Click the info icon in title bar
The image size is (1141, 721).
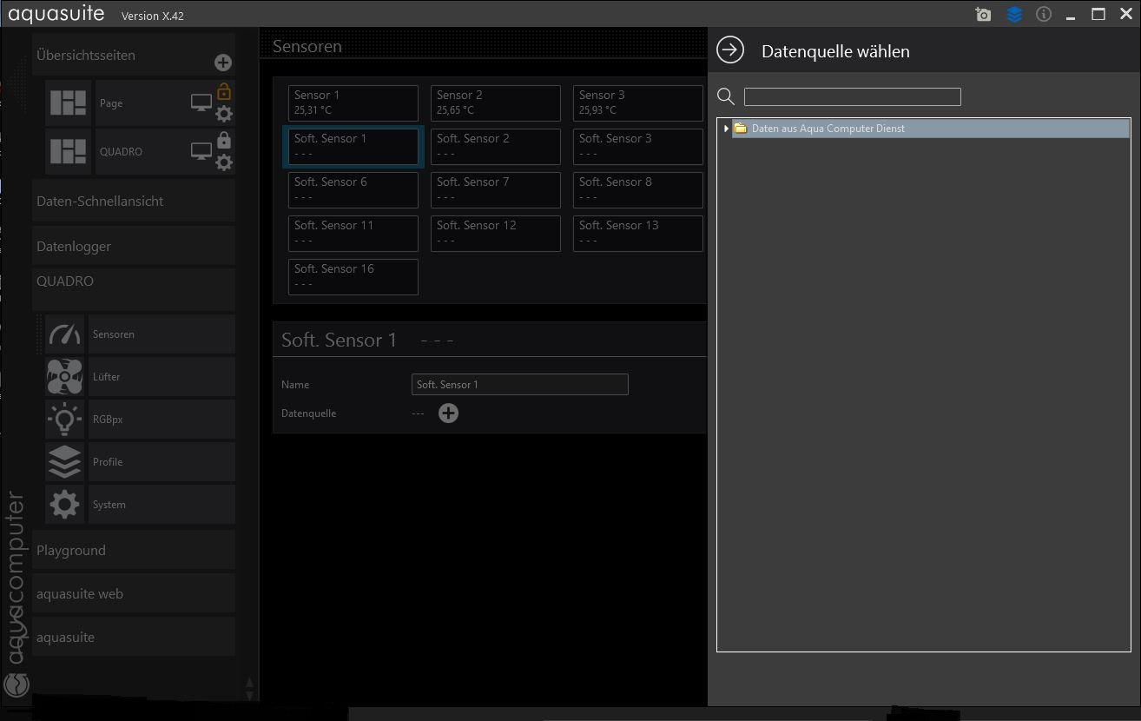coord(1044,15)
